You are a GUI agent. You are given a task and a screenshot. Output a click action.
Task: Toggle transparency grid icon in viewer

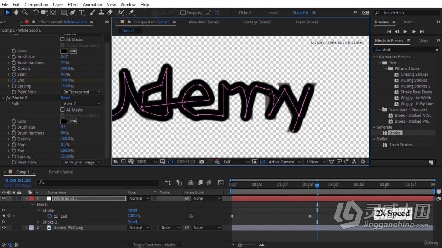pyautogui.click(x=262, y=162)
